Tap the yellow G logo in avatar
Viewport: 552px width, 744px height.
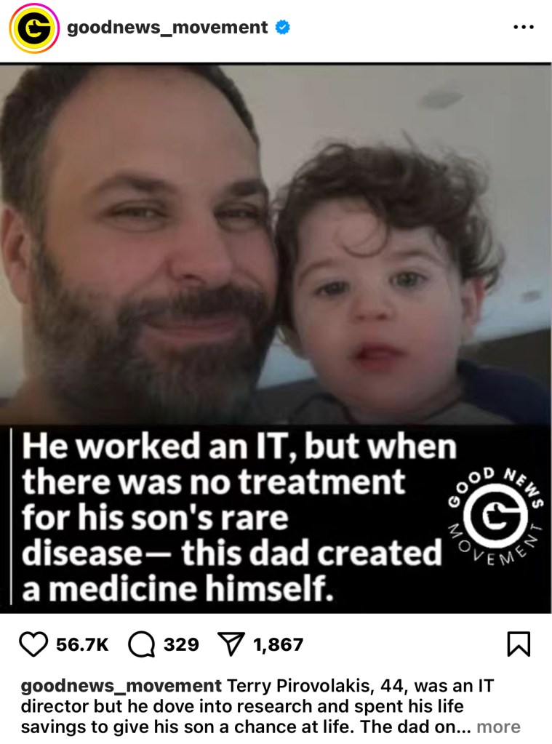[x=34, y=28]
